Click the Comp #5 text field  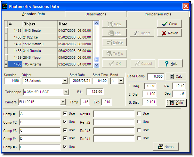click(40, 147)
